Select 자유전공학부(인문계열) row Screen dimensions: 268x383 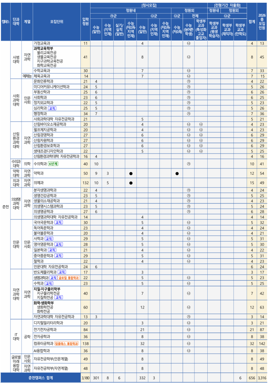pyautogui.click(x=51, y=359)
